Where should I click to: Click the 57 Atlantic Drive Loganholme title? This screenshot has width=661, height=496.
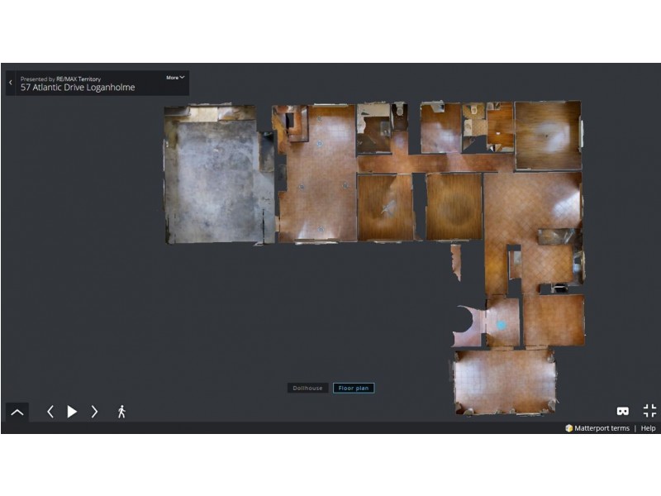coord(78,87)
